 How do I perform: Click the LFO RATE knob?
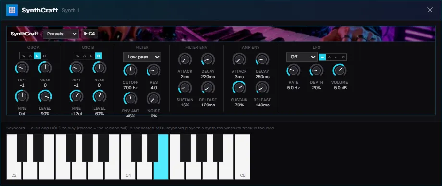pos(294,70)
